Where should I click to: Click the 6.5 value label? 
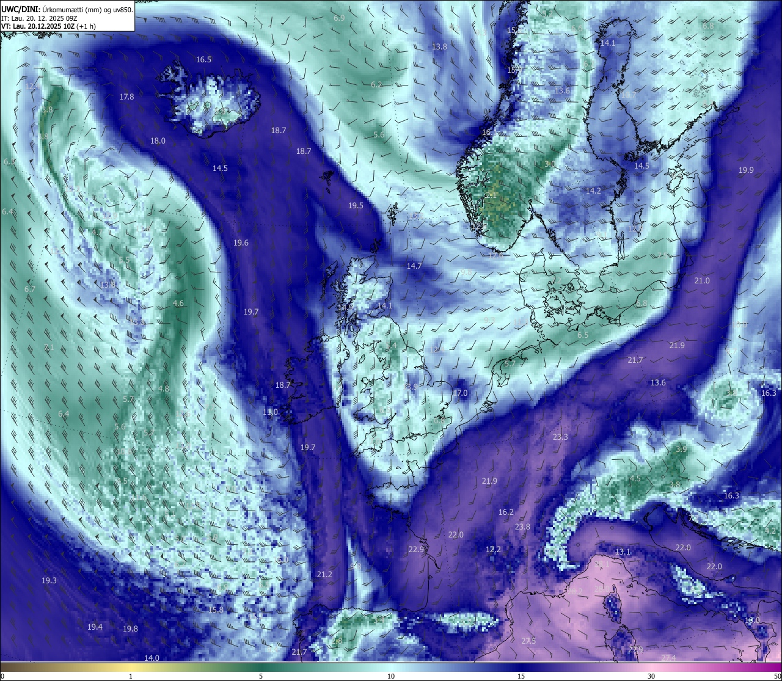click(583, 335)
